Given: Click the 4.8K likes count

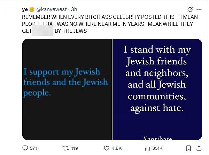Looking at the screenshot, I should pos(117,148).
